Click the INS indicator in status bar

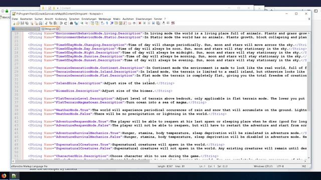(x=304, y=166)
